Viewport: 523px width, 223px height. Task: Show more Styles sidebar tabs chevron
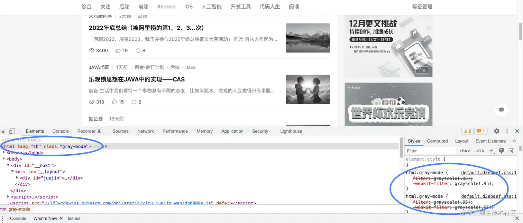click(x=514, y=141)
